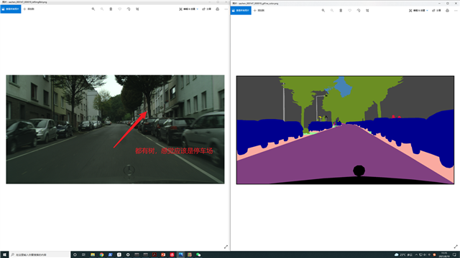460x258 pixels.
Task: Open the notification center icon
Action: 455,255
